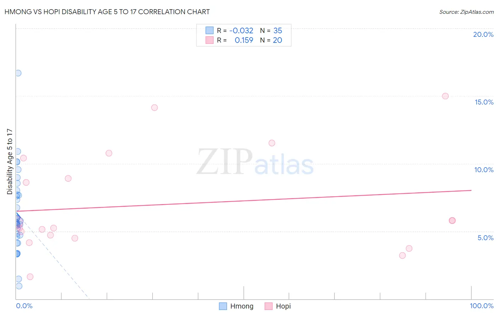Click the pink Hopi regression trend line
This screenshot has height=316, width=498.
(244, 201)
